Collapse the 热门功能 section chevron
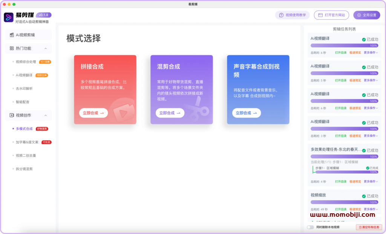Viewport: 386px width, 234px height. click(46, 48)
